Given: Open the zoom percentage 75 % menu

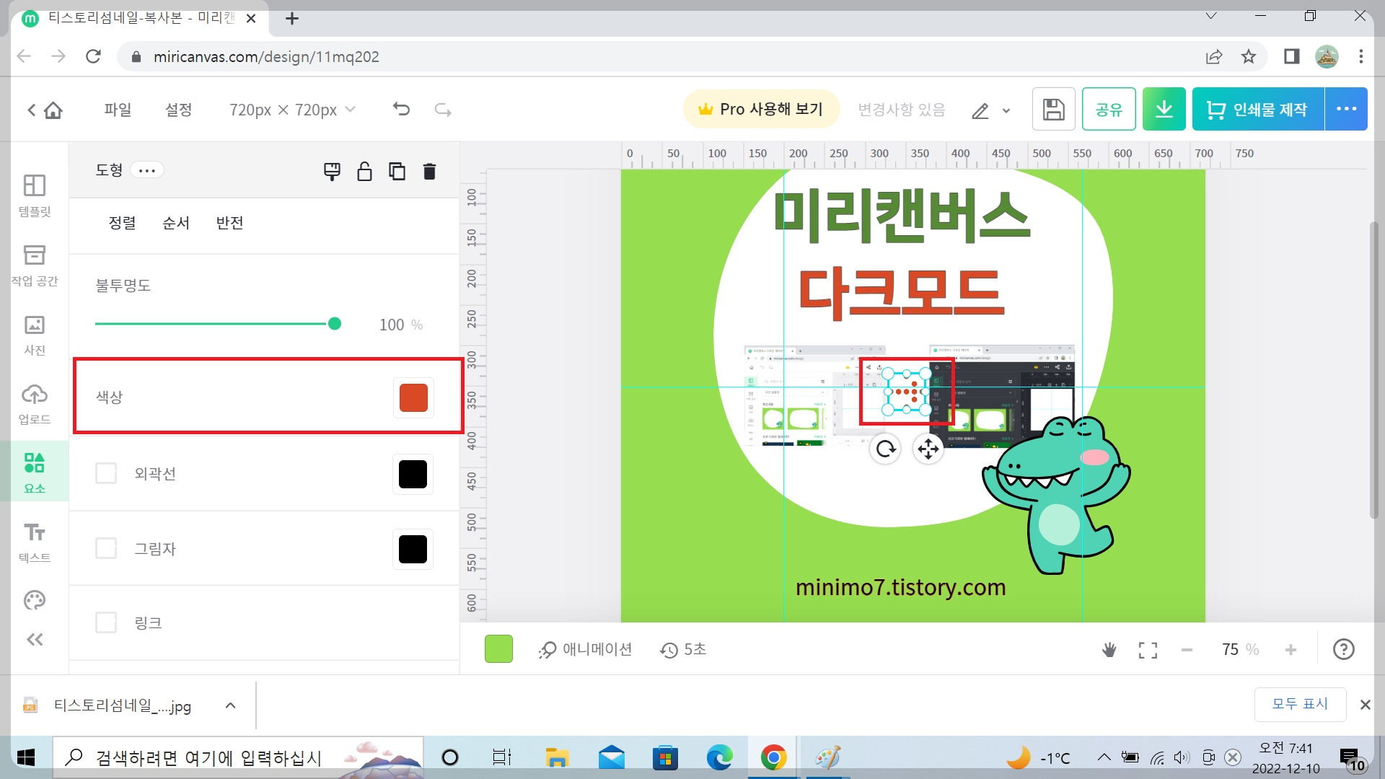Looking at the screenshot, I should [1240, 650].
